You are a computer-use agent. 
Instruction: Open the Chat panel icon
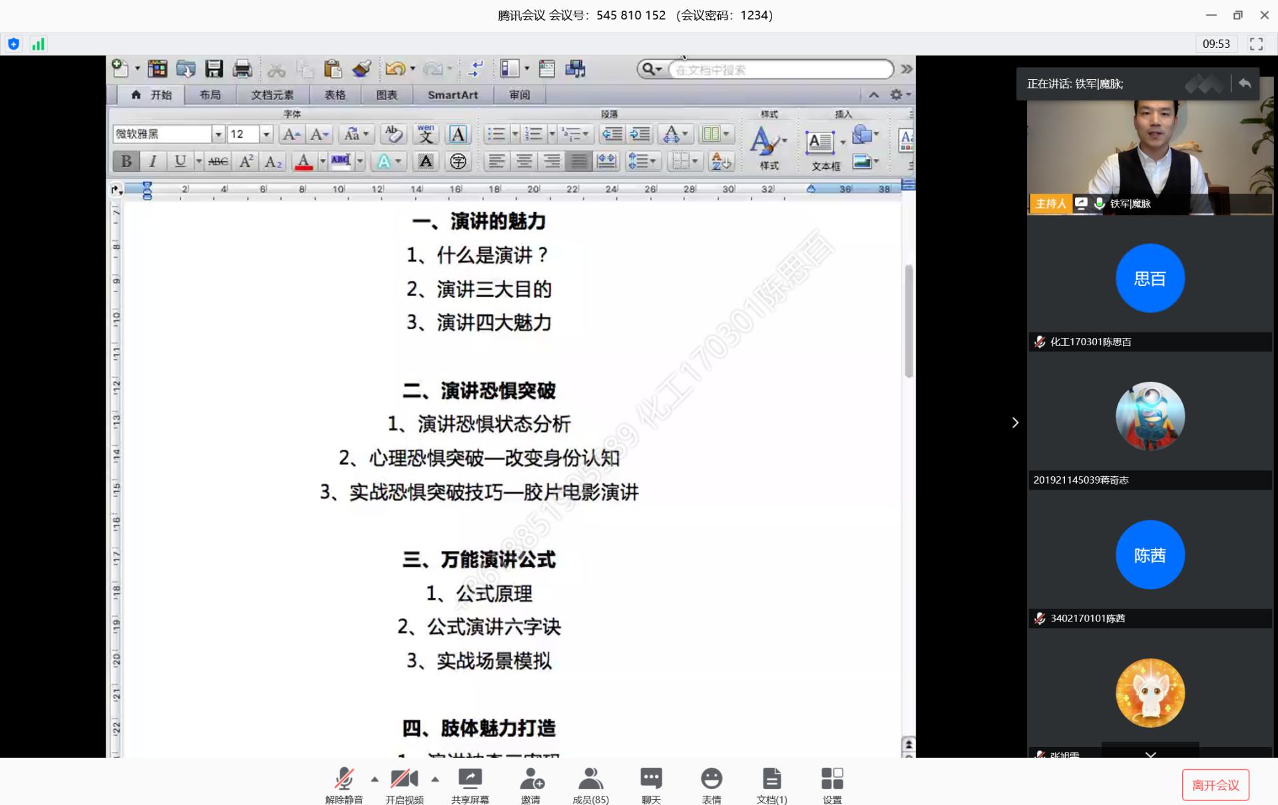click(x=650, y=779)
